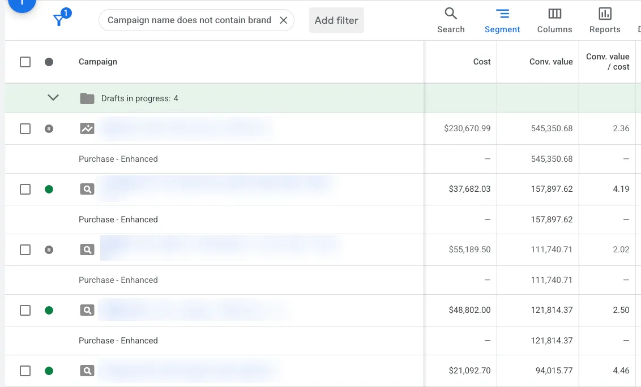The height and width of the screenshot is (387, 641).
Task: Sort by the Cost column header
Action: click(481, 62)
